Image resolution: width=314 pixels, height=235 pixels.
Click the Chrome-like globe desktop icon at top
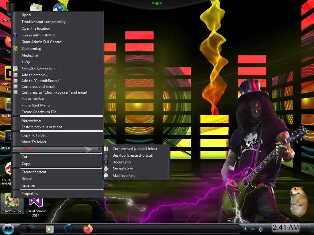pyautogui.click(x=60, y=7)
